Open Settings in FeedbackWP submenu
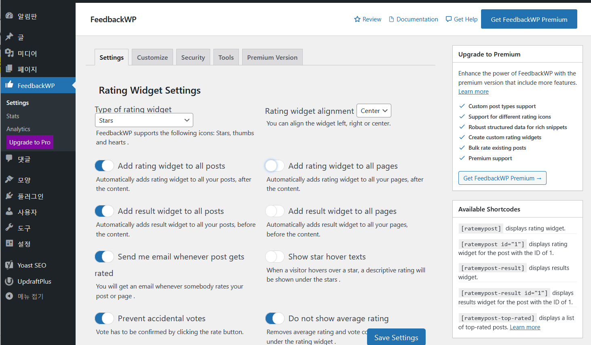This screenshot has height=345, width=591. (x=18, y=103)
